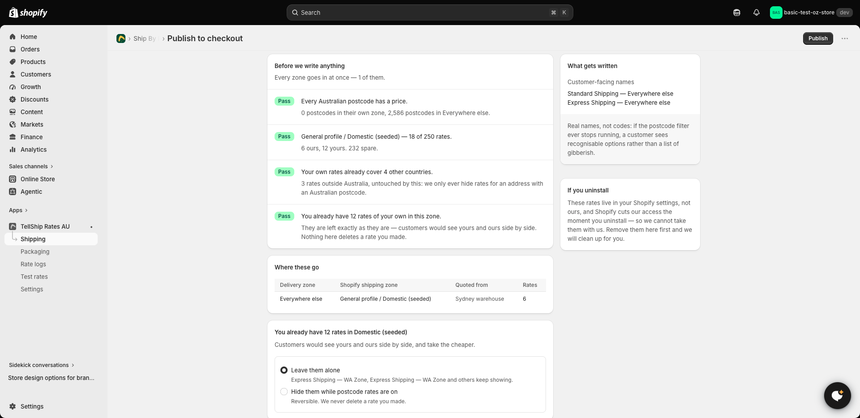Open Sidekick icon in top bar
Screen dimensions: 860x418
[x=737, y=13]
